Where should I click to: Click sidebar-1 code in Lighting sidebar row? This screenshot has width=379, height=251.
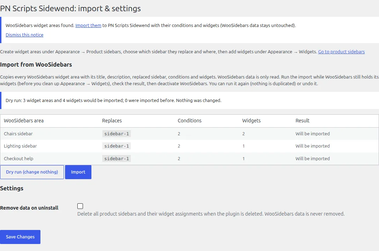pos(116,146)
